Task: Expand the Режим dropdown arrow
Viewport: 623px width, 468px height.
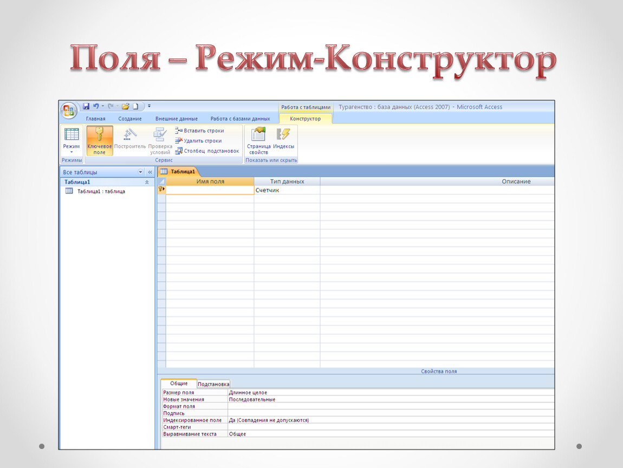Action: [x=72, y=152]
